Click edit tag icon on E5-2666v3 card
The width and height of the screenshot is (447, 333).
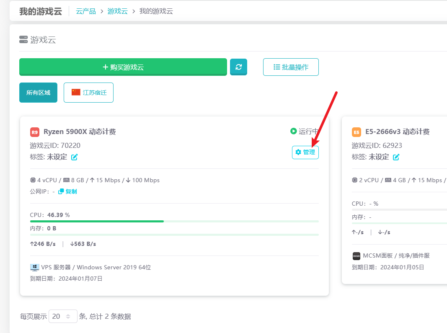pos(396,157)
